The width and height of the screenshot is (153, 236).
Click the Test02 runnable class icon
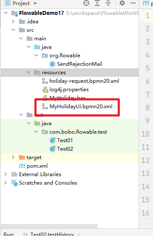[x=52, y=149]
